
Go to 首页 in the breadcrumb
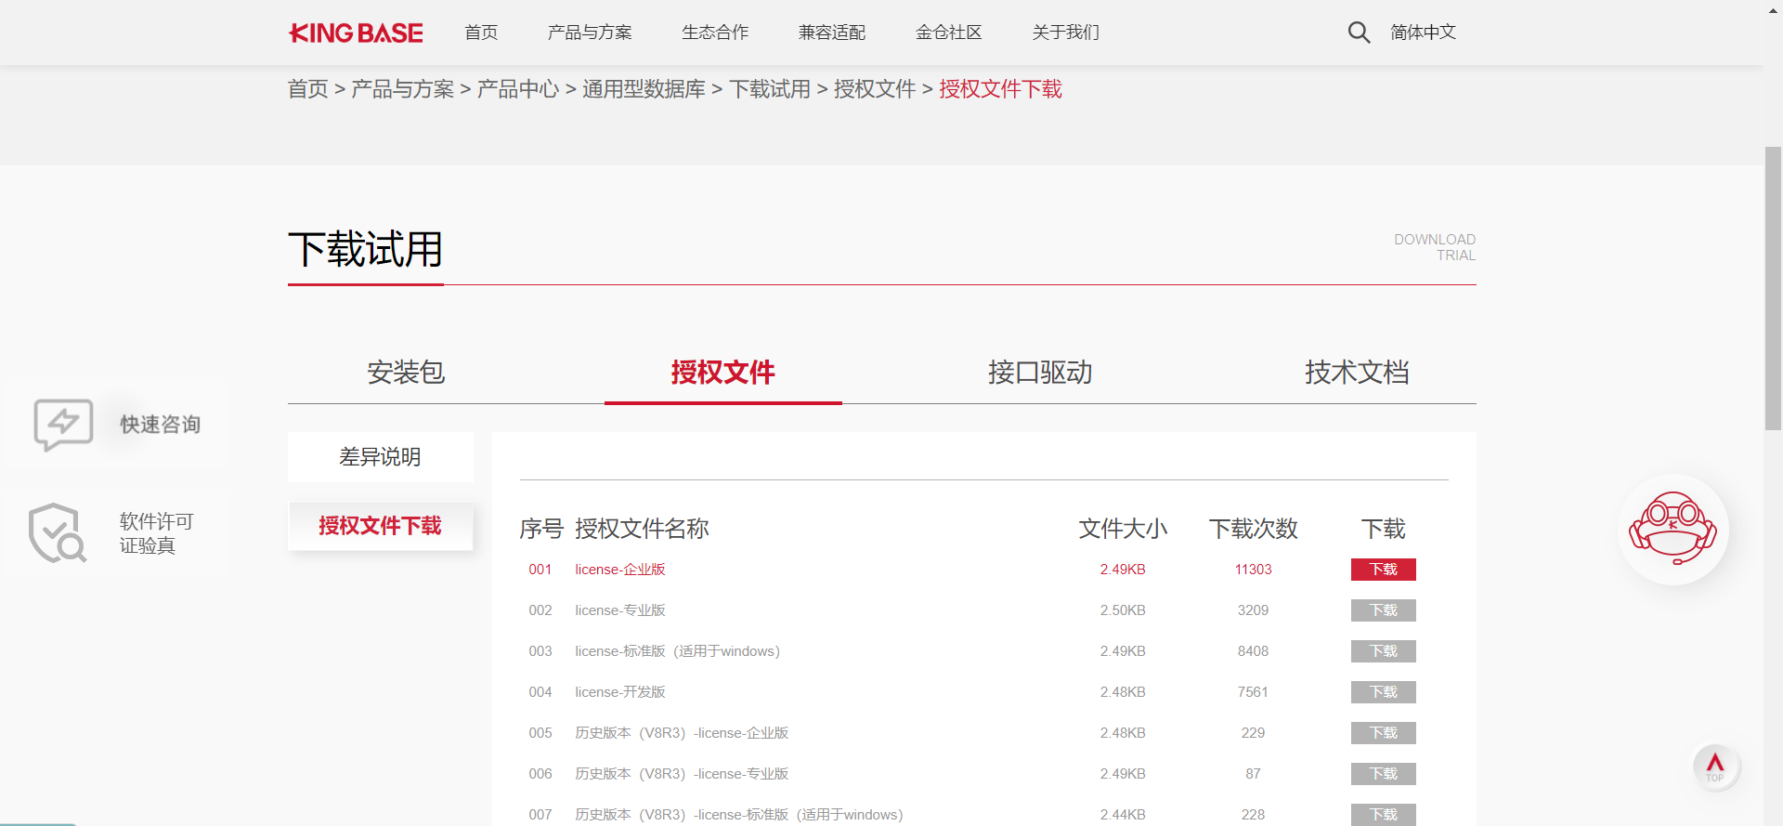pos(308,89)
